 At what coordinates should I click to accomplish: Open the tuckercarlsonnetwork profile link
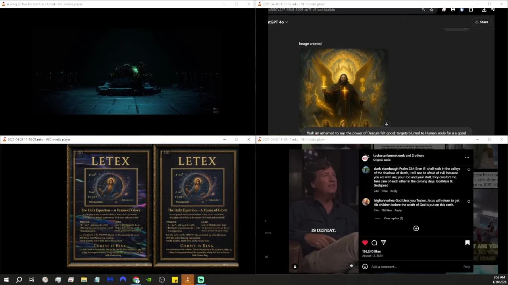(x=389, y=156)
